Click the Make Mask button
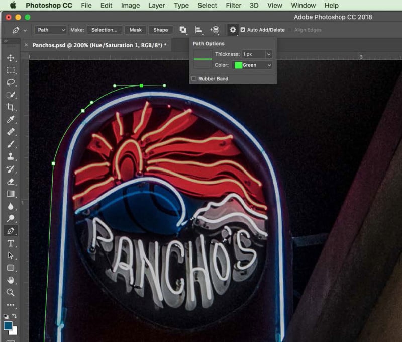 point(135,30)
